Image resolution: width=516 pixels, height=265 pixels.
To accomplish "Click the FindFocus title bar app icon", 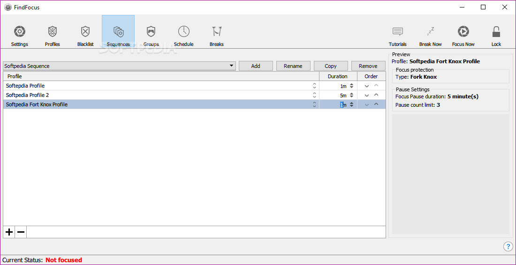I will pos(8,7).
